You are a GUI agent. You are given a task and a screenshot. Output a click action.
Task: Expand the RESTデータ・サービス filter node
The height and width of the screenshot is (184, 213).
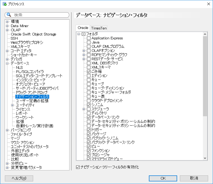[x=84, y=59]
